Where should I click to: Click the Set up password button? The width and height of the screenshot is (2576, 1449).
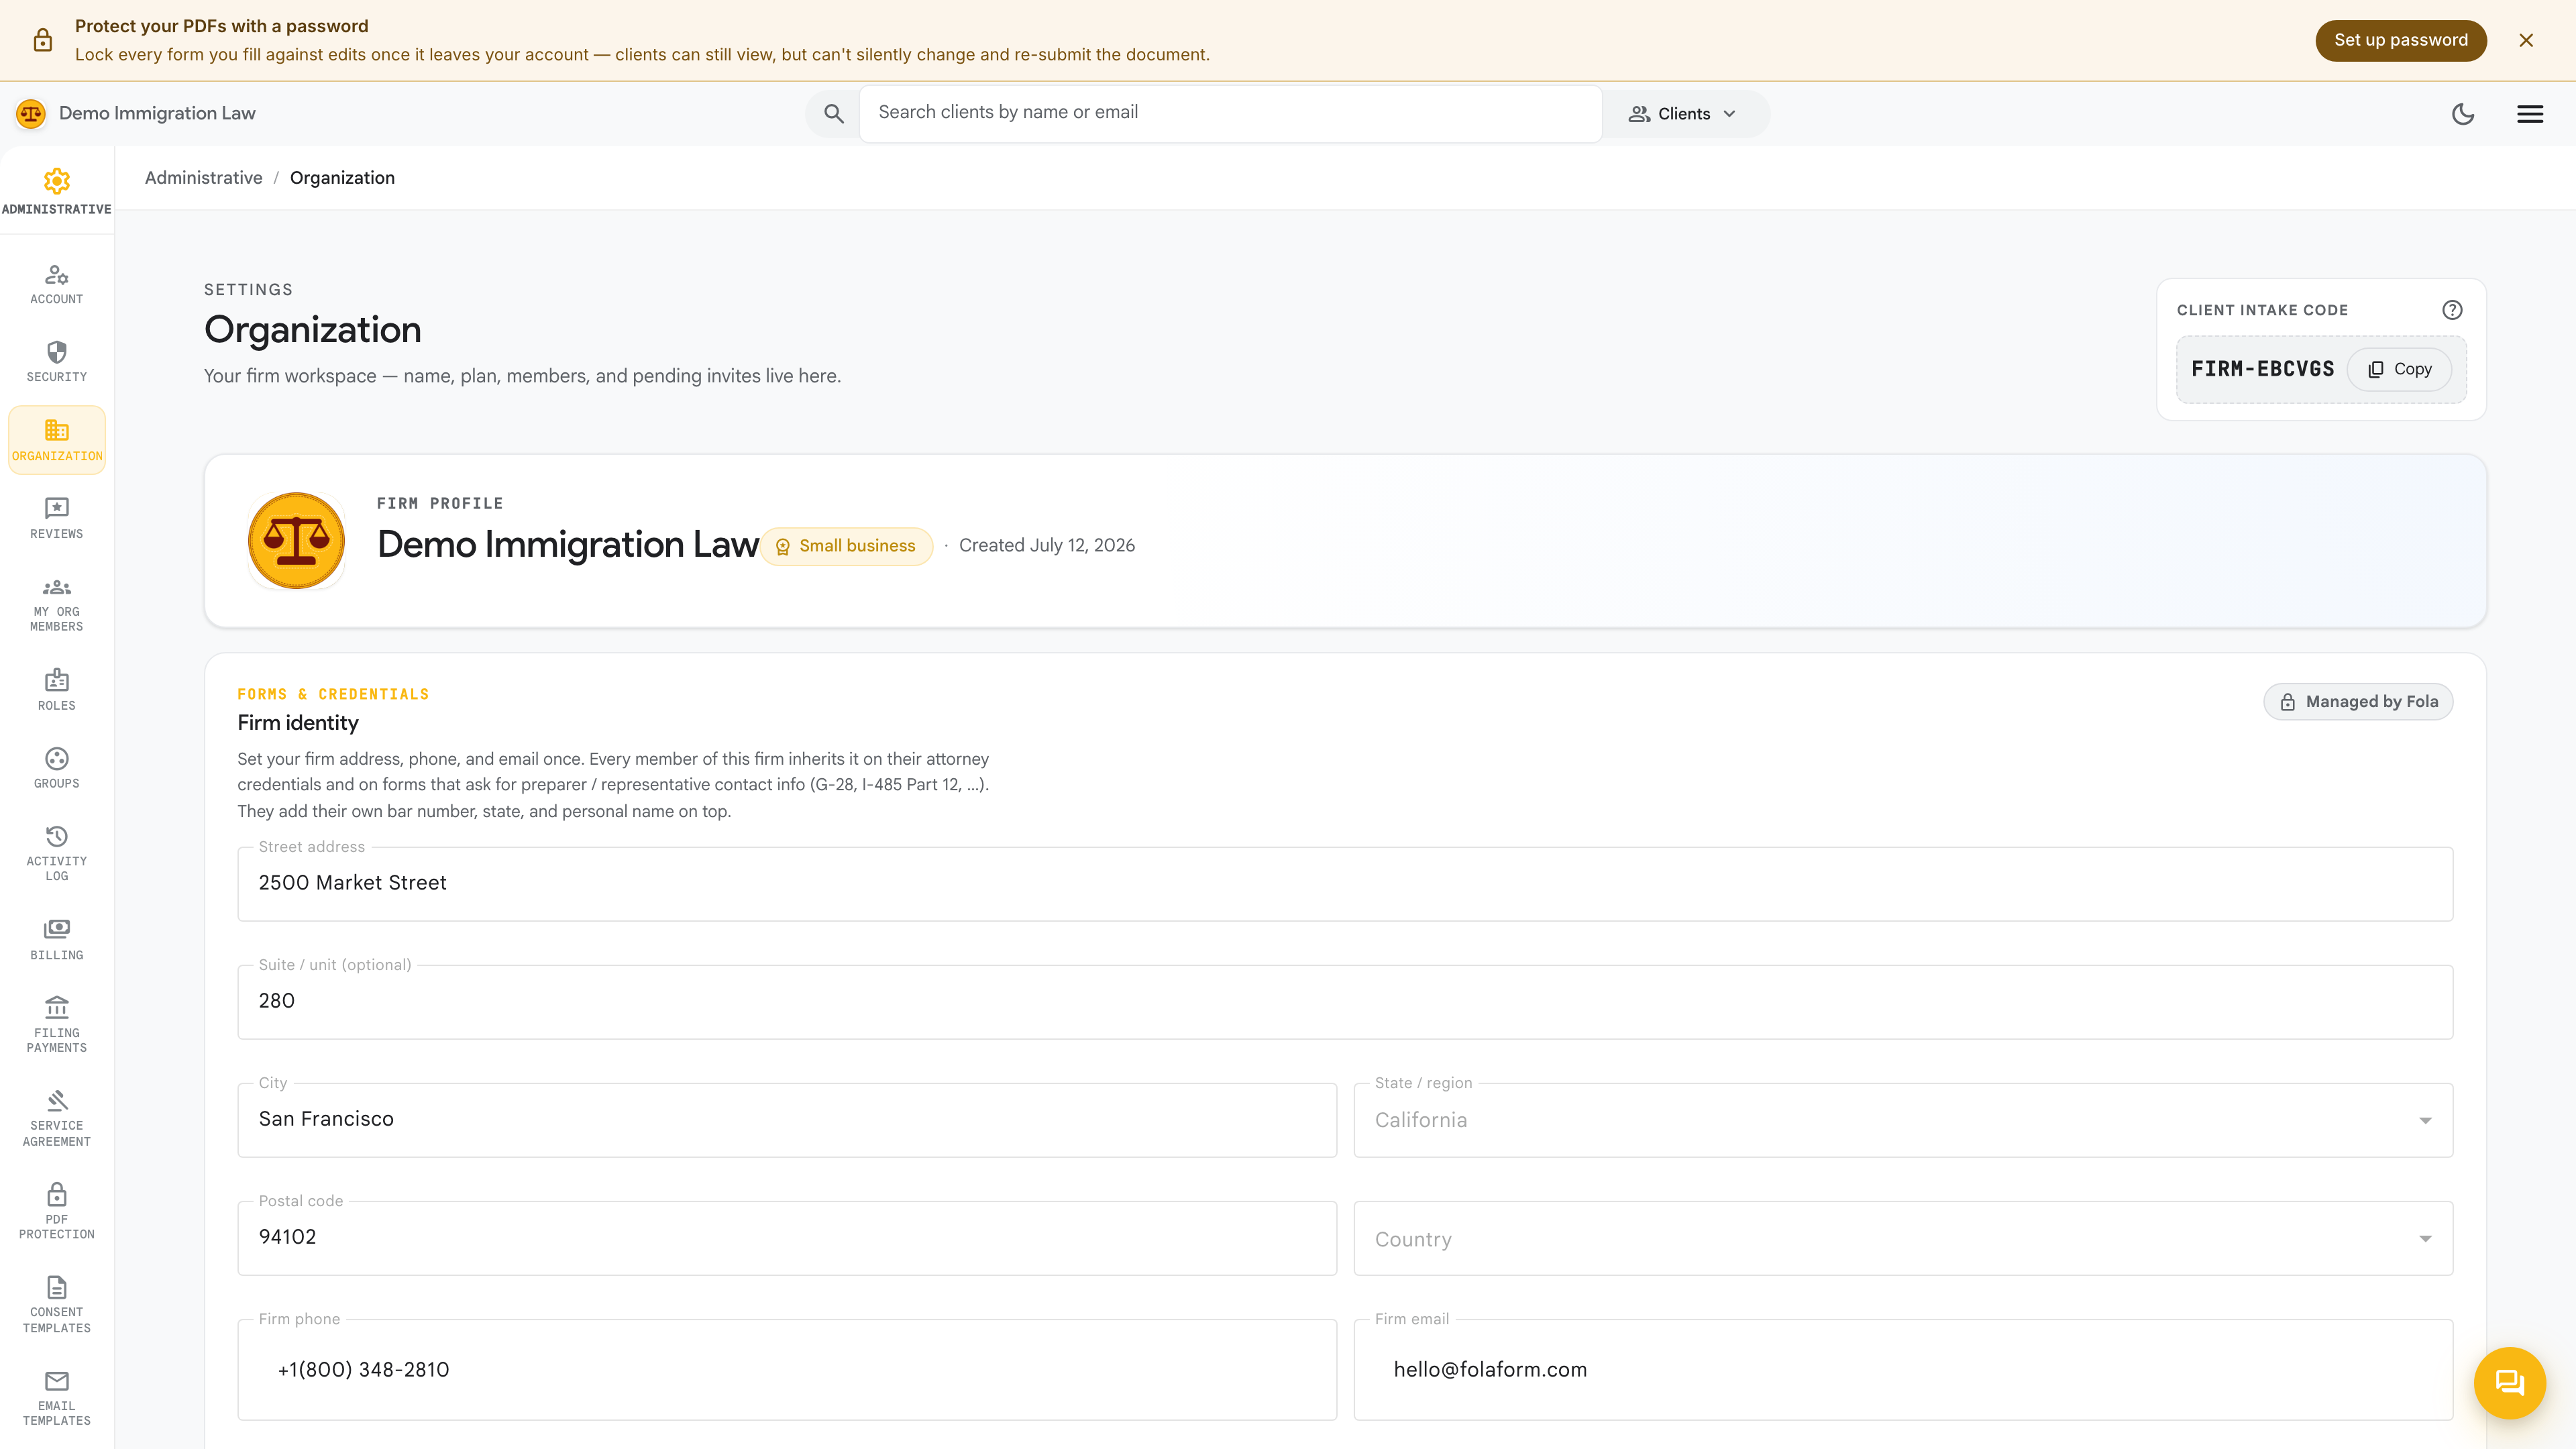pos(2400,40)
